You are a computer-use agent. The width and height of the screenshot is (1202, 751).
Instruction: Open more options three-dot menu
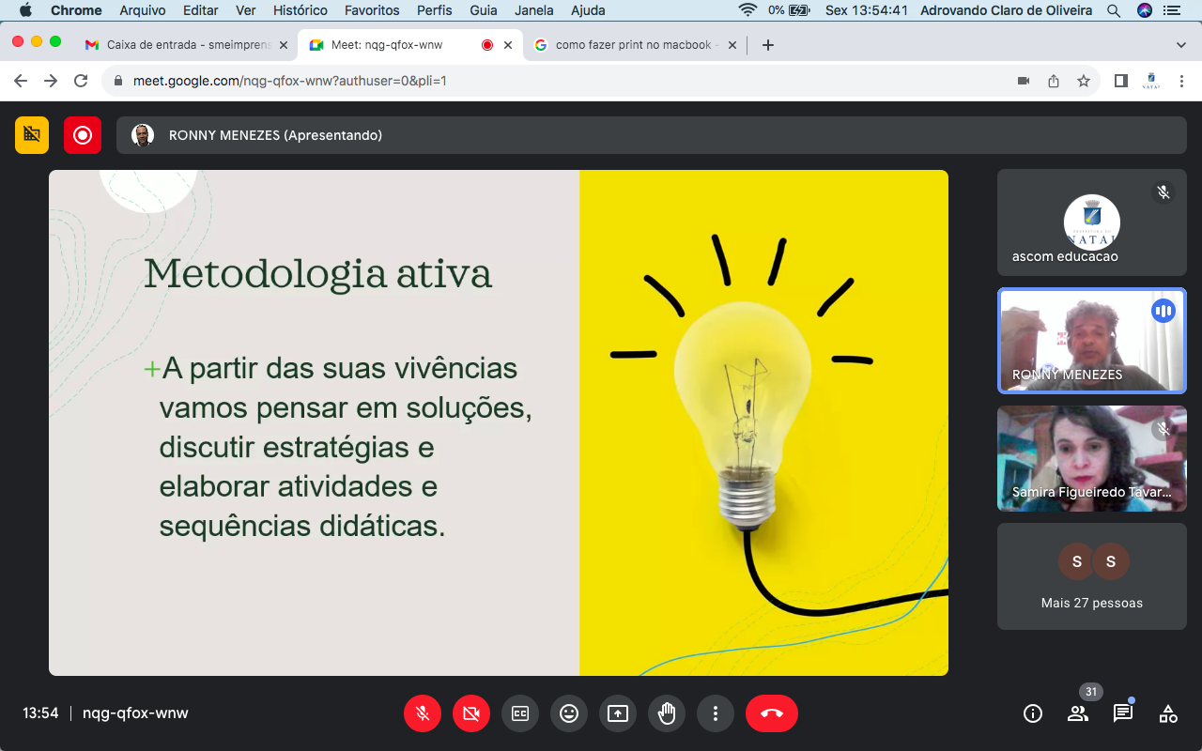pyautogui.click(x=716, y=713)
